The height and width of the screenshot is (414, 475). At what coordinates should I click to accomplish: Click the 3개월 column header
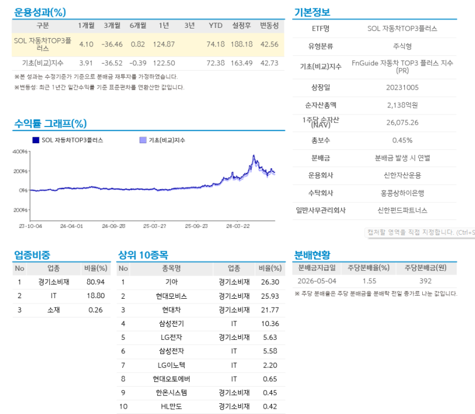tap(112, 26)
